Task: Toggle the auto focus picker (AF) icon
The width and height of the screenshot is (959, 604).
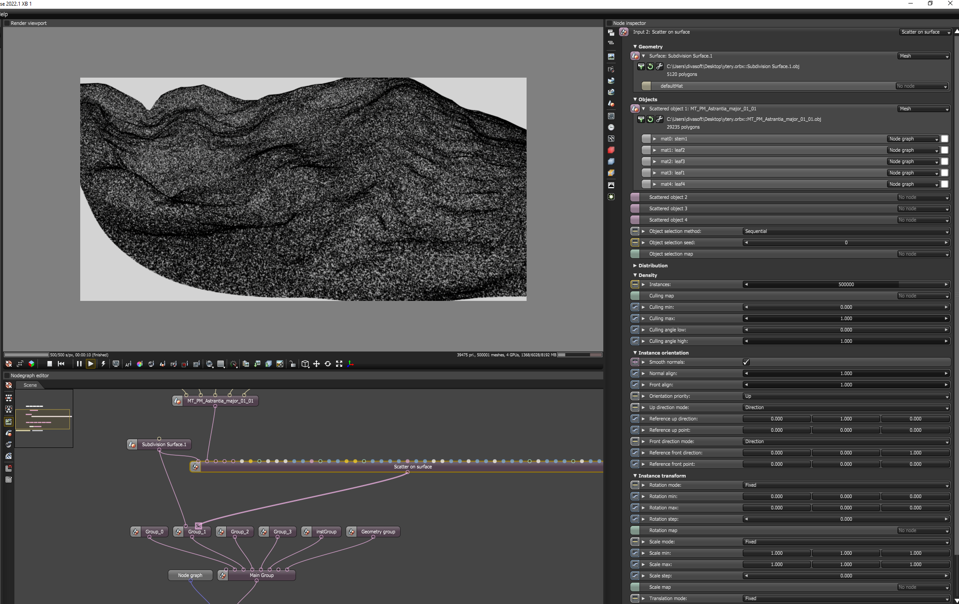Action: tap(128, 364)
